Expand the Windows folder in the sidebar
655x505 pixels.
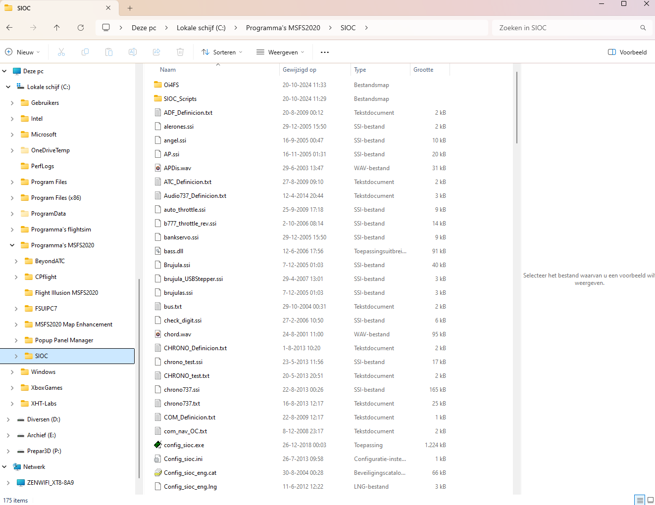(x=13, y=371)
